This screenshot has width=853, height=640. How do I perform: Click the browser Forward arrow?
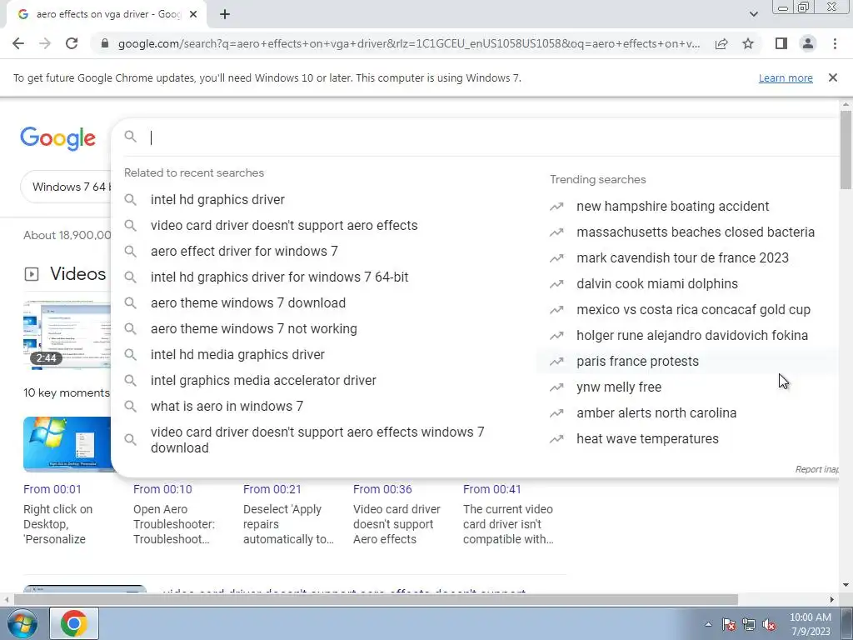[45, 43]
